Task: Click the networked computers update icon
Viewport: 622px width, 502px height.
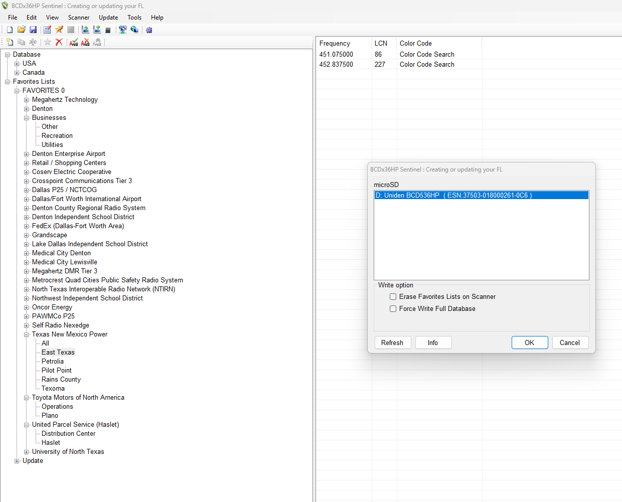Action: pos(122,30)
